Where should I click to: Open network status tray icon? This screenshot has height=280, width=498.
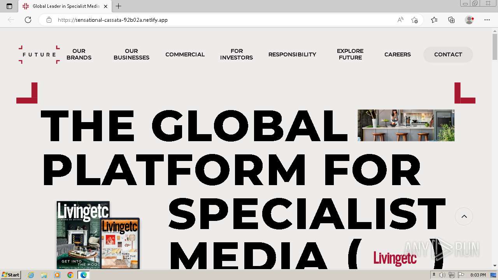pyautogui.click(x=452, y=275)
